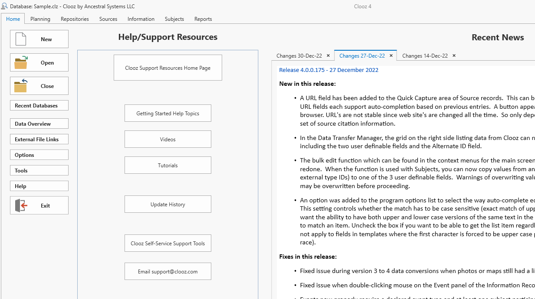Open External File Links
This screenshot has width=535, height=299.
(x=39, y=139)
